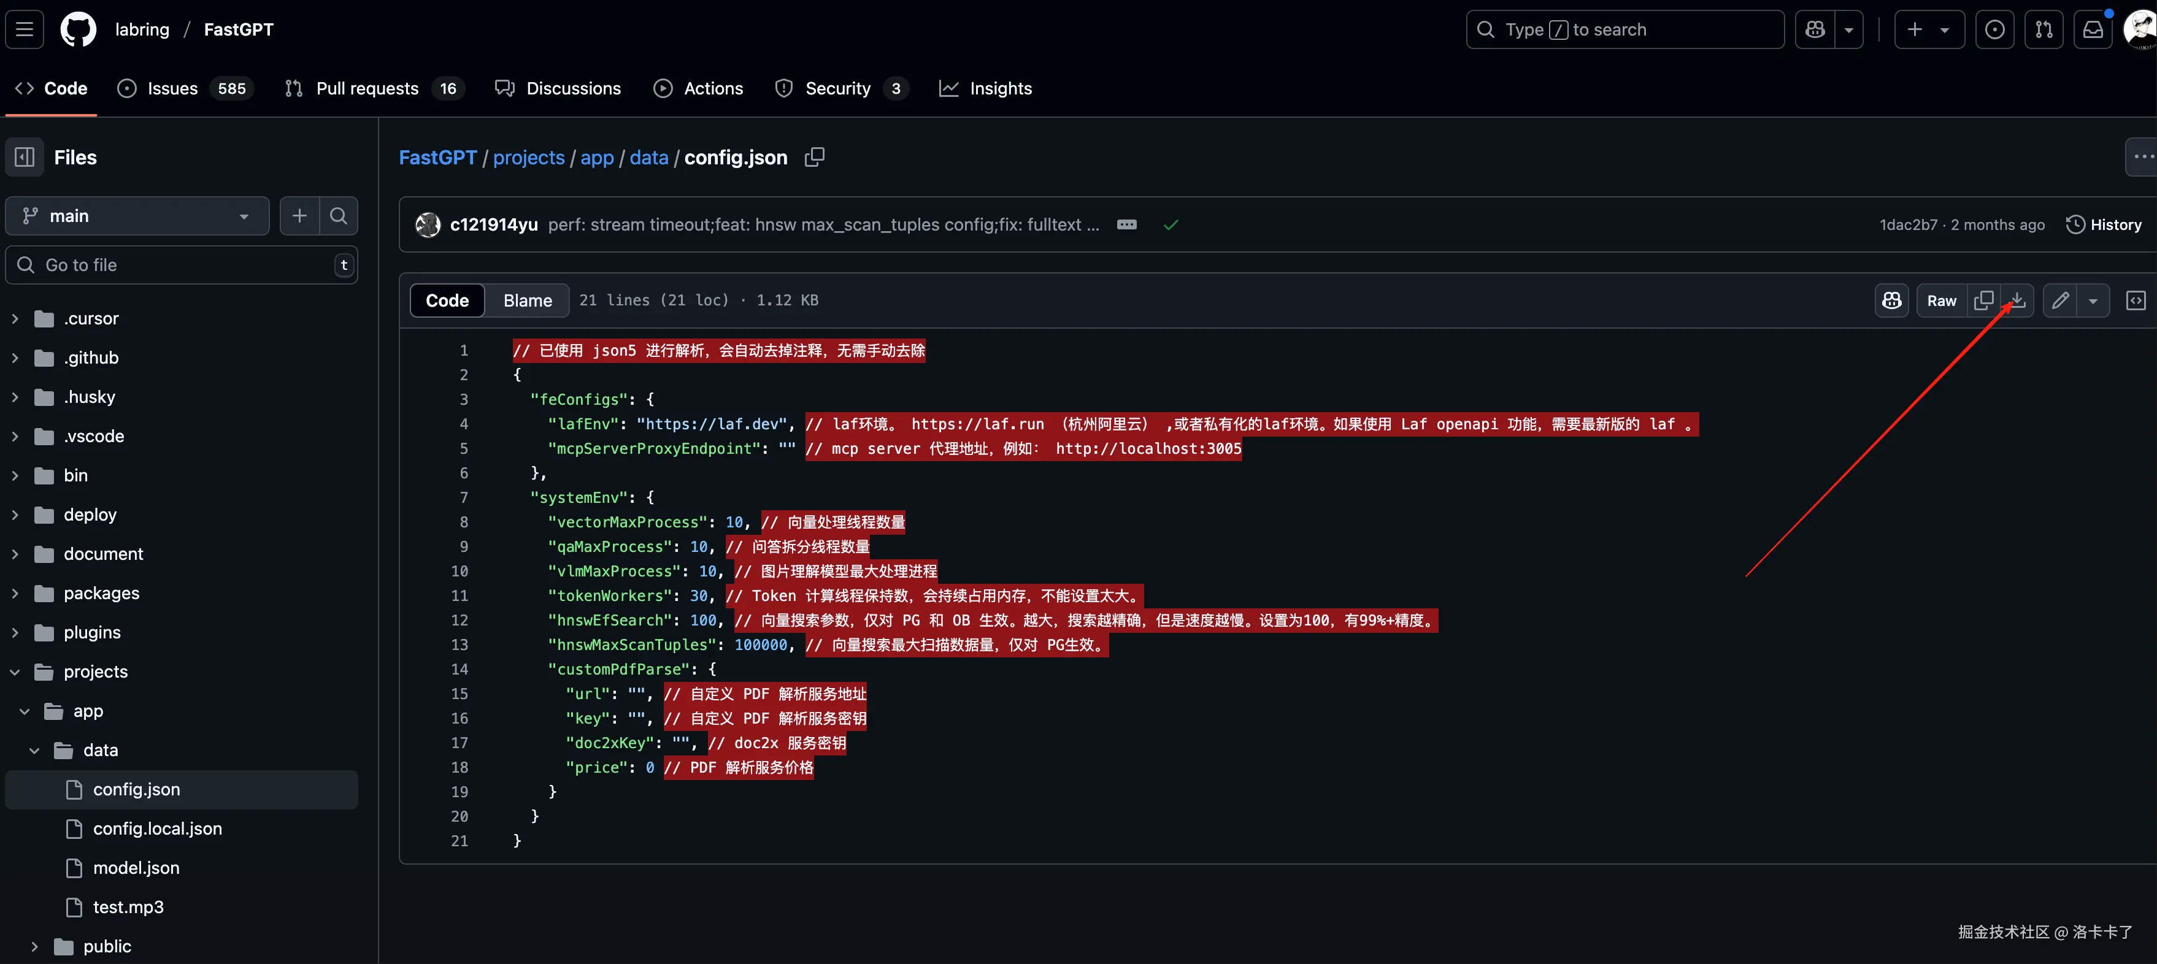Image resolution: width=2157 pixels, height=964 pixels.
Task: Switch to Blame view
Action: 527,300
